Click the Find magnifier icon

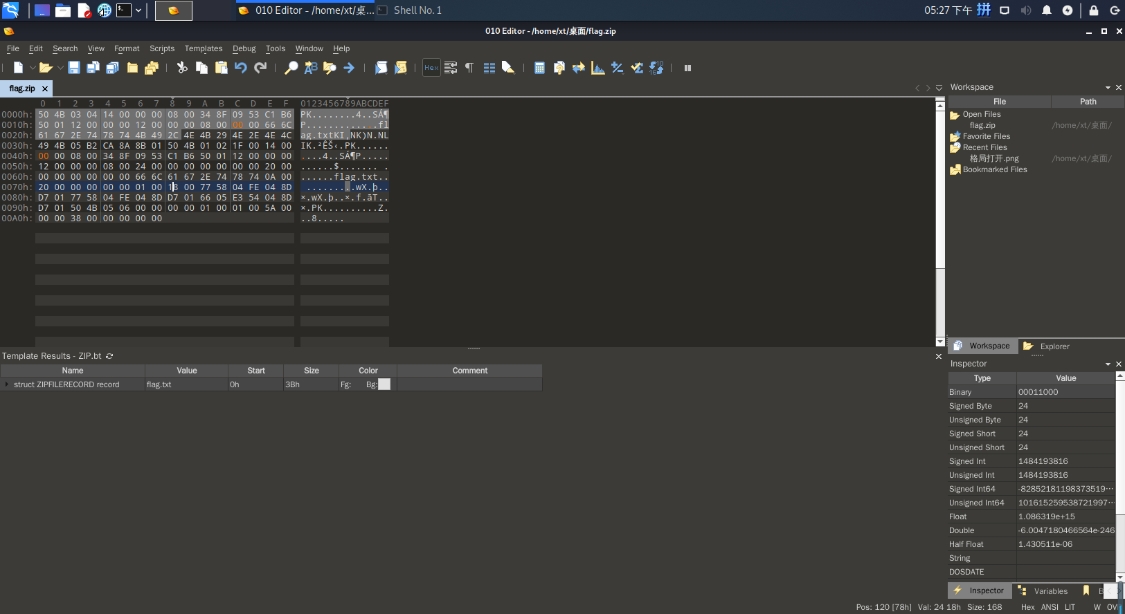coord(291,68)
